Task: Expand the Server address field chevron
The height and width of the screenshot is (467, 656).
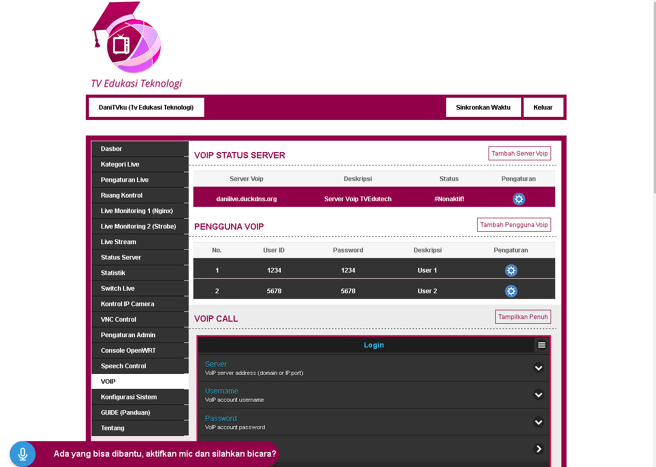Action: point(538,368)
